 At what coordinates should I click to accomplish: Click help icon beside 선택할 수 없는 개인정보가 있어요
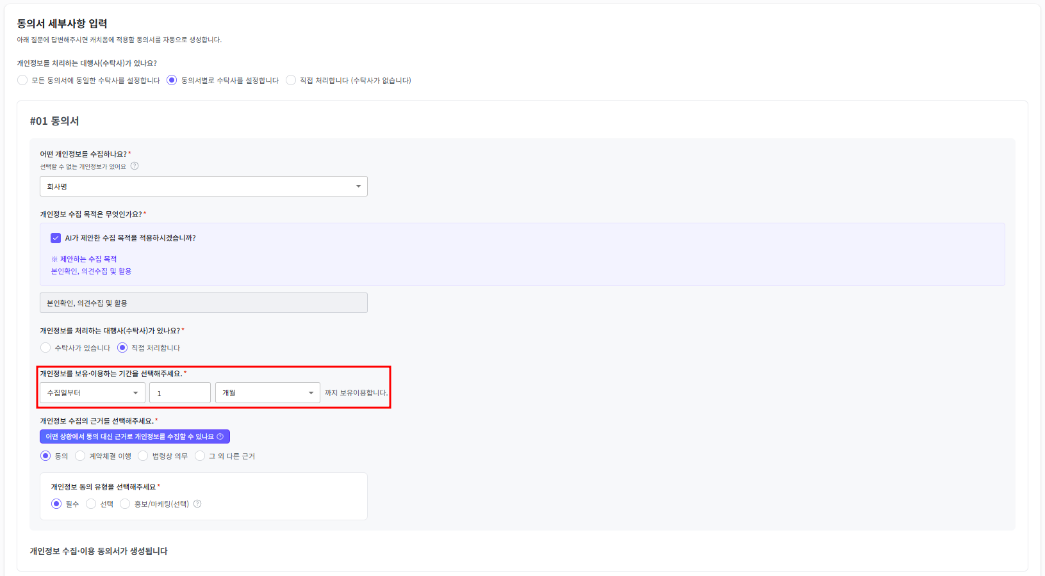pos(135,166)
